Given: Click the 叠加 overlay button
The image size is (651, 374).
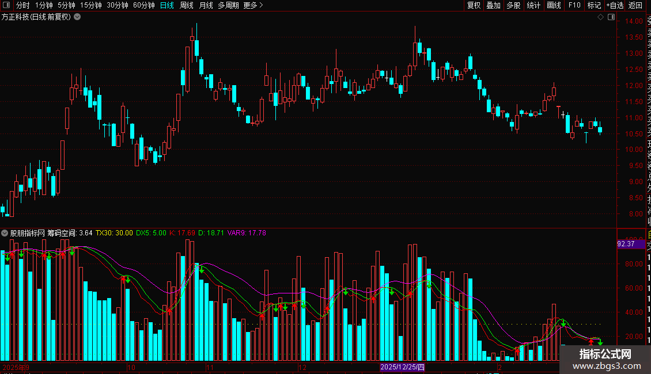Looking at the screenshot, I should pyautogui.click(x=494, y=5).
